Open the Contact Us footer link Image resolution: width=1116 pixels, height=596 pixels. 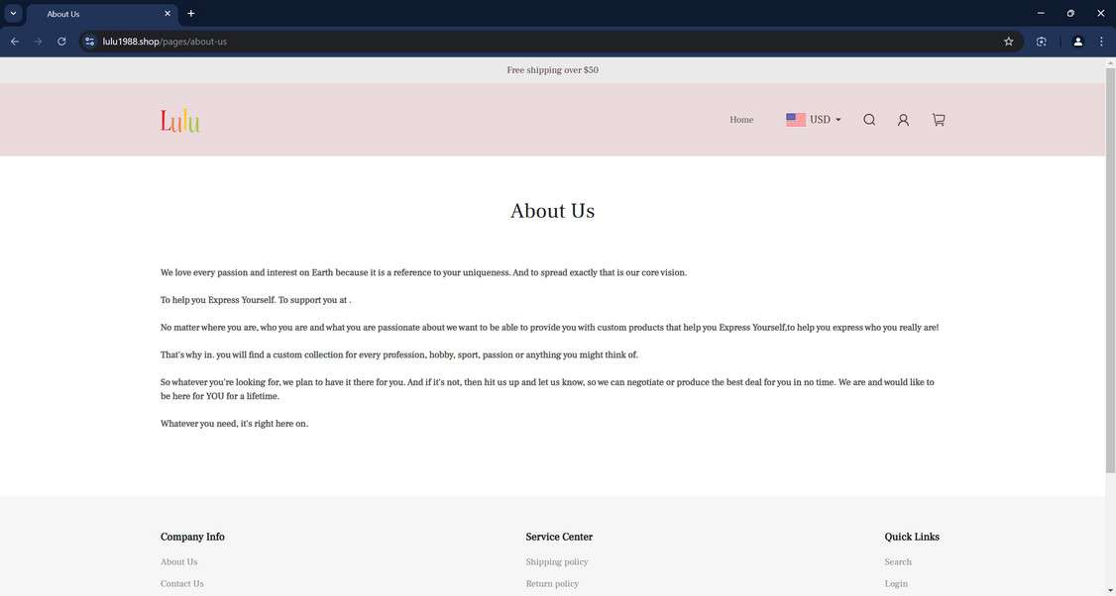(181, 584)
